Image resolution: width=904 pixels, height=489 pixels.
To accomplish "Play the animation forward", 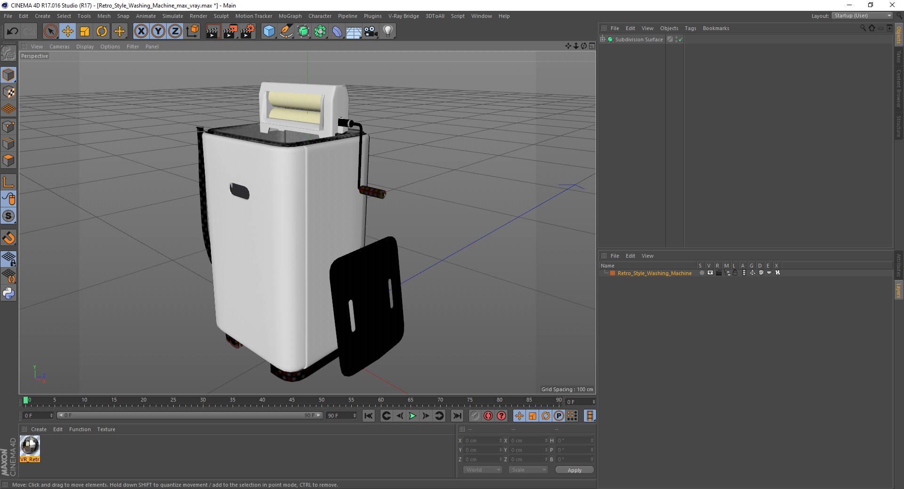I will [412, 416].
